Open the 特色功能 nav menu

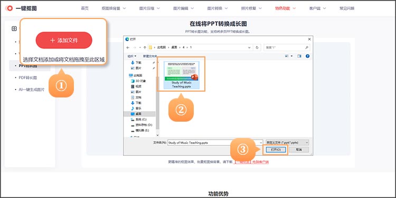285,8
